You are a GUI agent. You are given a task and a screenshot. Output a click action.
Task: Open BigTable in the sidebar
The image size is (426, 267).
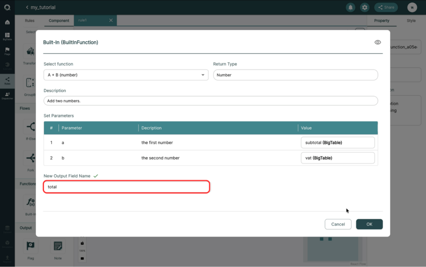click(7, 37)
